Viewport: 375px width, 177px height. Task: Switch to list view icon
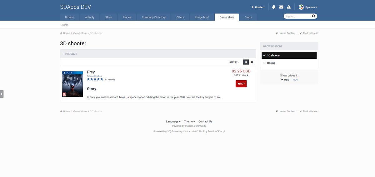click(x=246, y=62)
